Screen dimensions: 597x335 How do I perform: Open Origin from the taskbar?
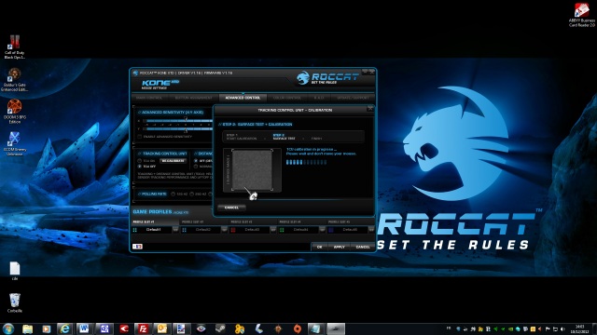pyautogui.click(x=298, y=328)
